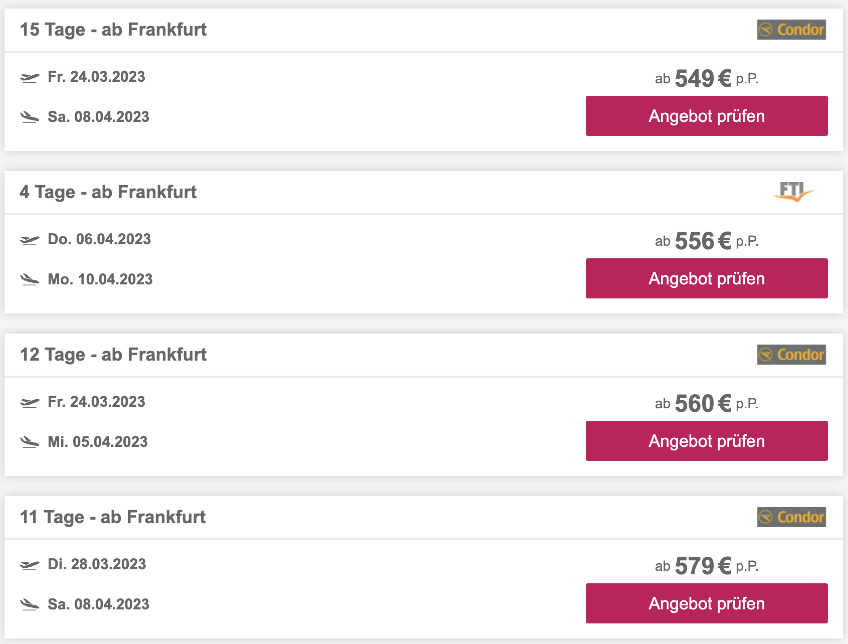Image resolution: width=848 pixels, height=644 pixels.
Task: Click the Condor logo on 15 Tage offer
Action: 791,30
